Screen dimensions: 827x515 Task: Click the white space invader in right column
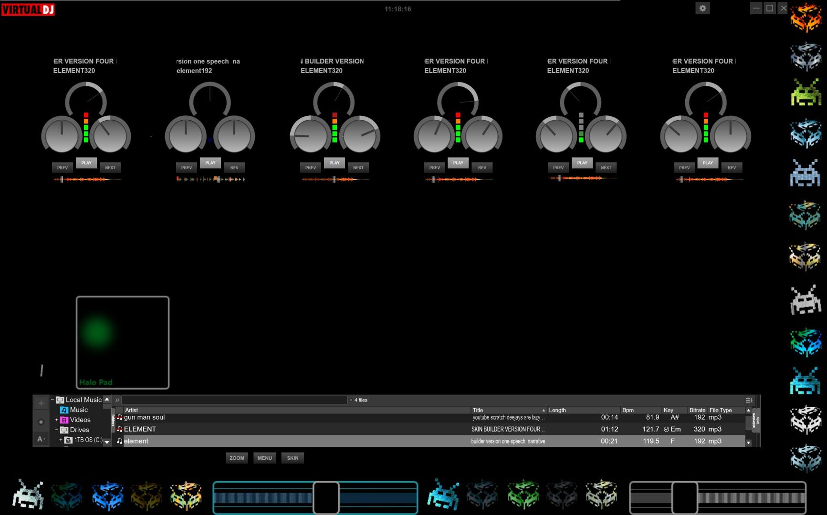point(806,300)
